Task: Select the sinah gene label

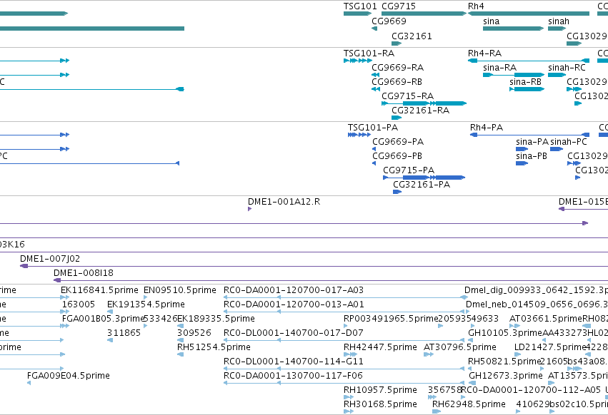Action: (559, 21)
